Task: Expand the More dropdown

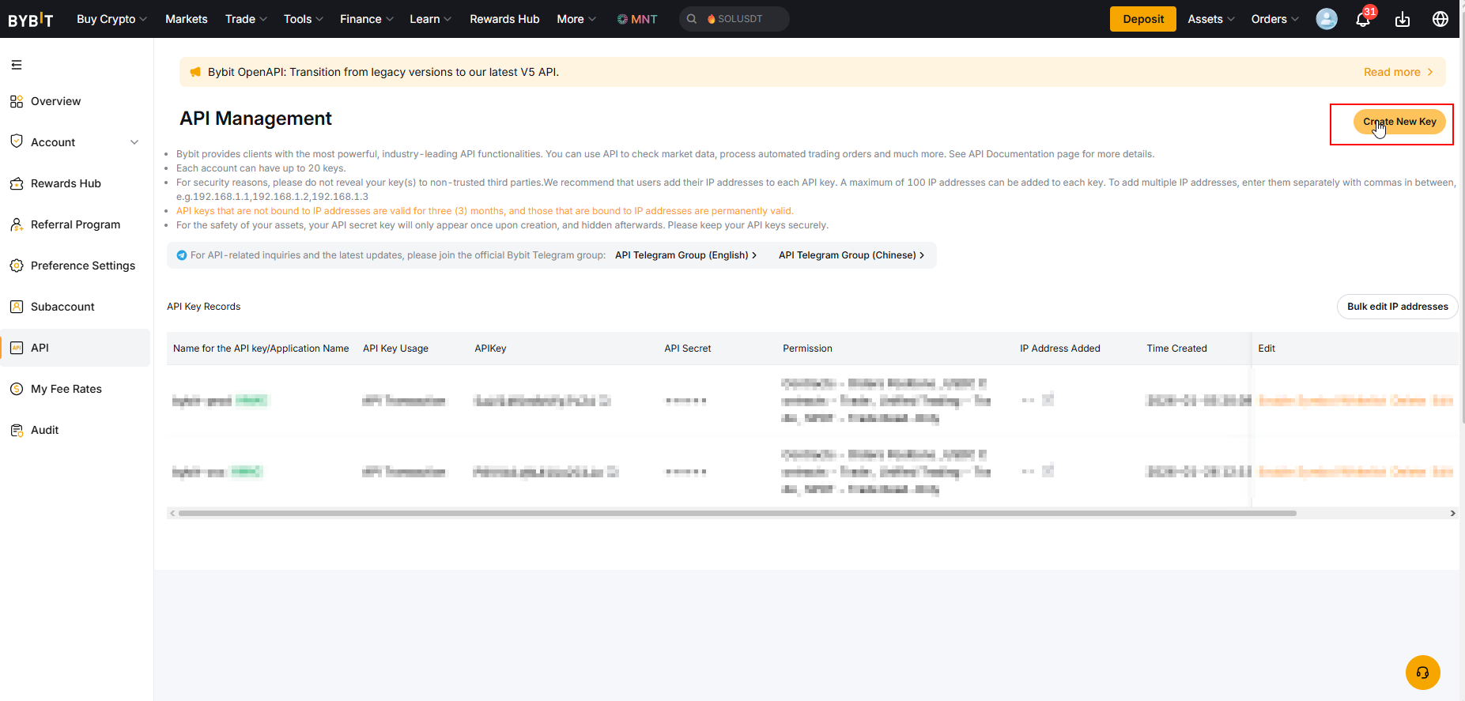Action: (x=576, y=19)
